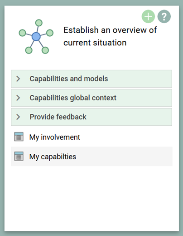The width and height of the screenshot is (183, 236).
Task: Click the leftmost green node of the diagram
Action: click(x=23, y=33)
